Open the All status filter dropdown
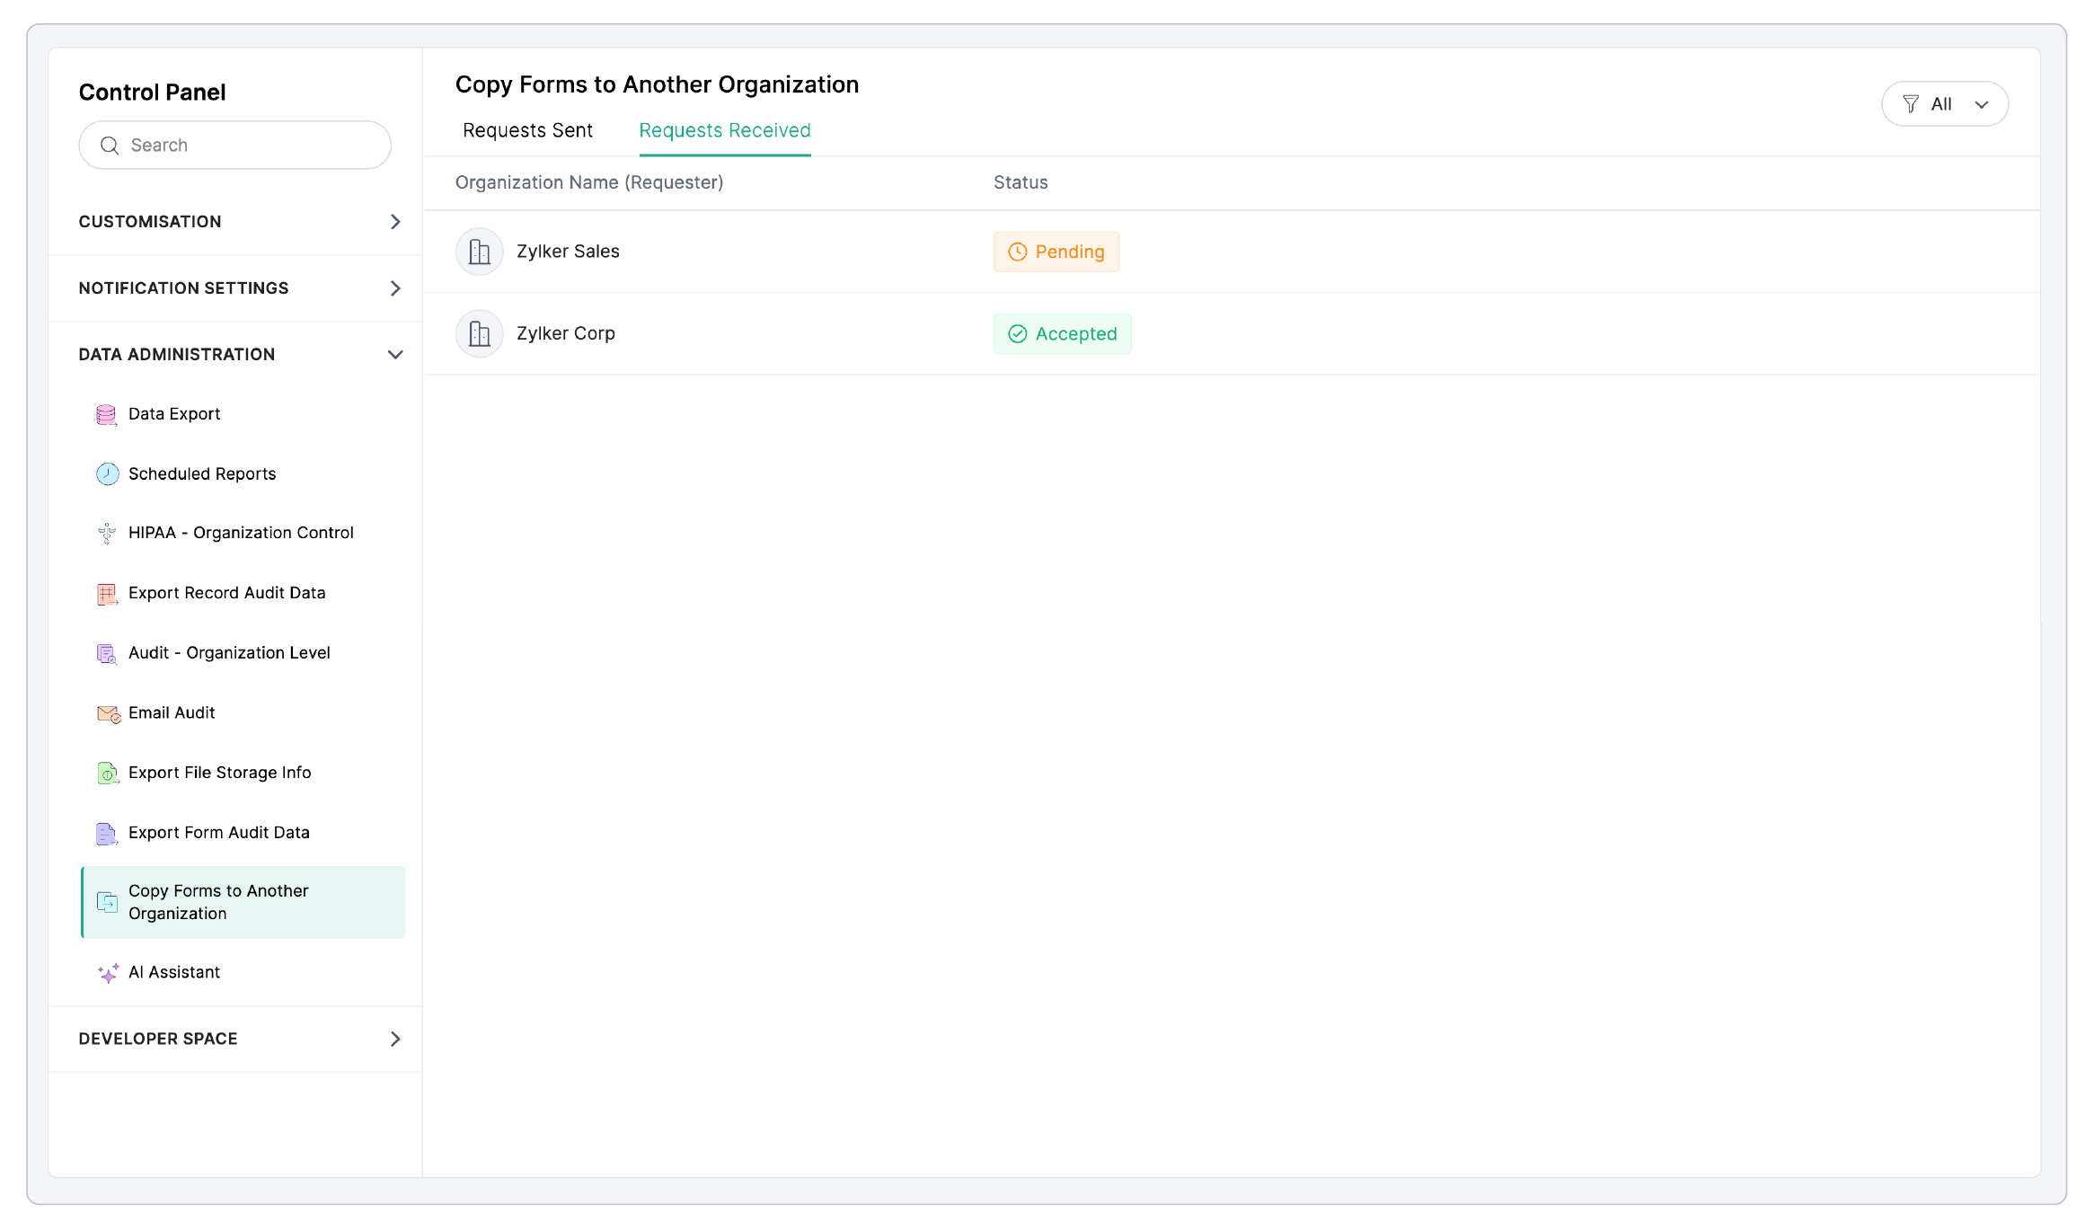 (x=1945, y=103)
